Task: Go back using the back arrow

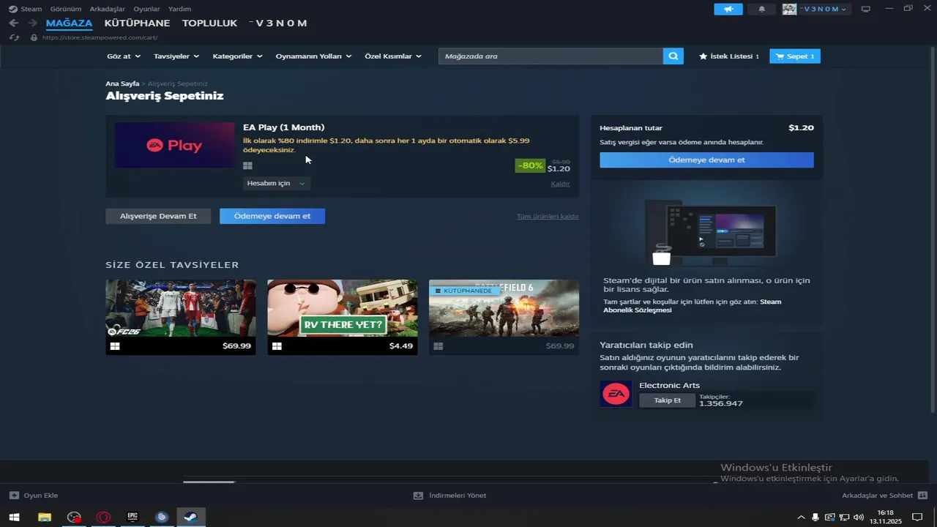Action: tap(13, 23)
